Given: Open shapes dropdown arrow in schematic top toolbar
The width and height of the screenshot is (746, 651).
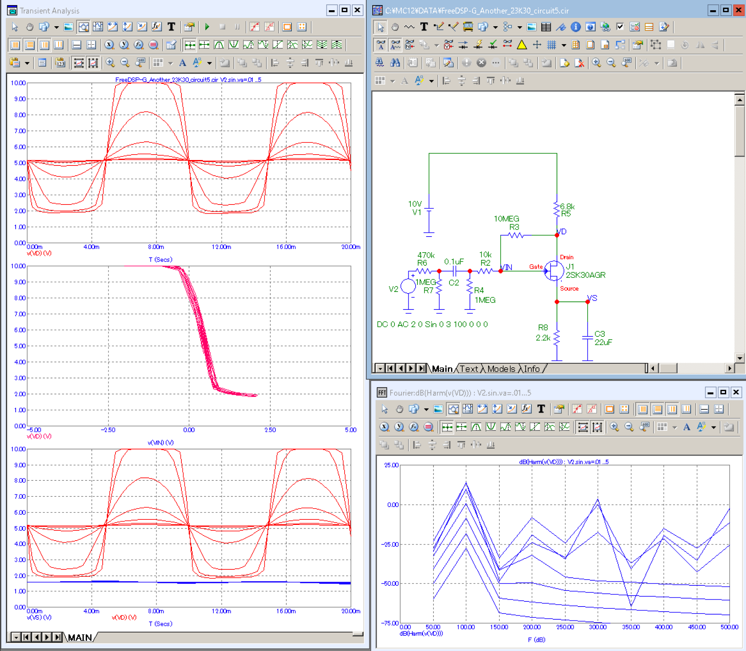Looking at the screenshot, I should 495,27.
